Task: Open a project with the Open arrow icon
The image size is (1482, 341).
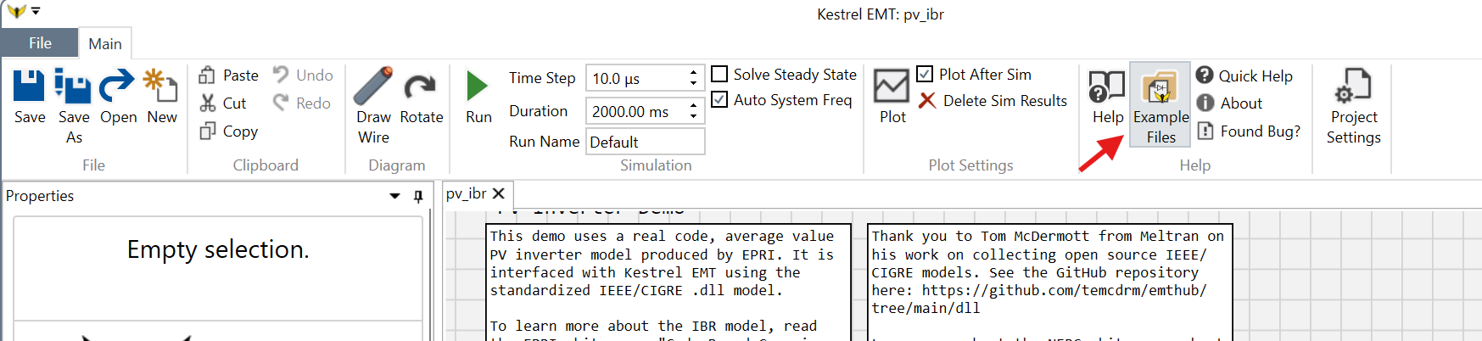Action: click(x=117, y=86)
